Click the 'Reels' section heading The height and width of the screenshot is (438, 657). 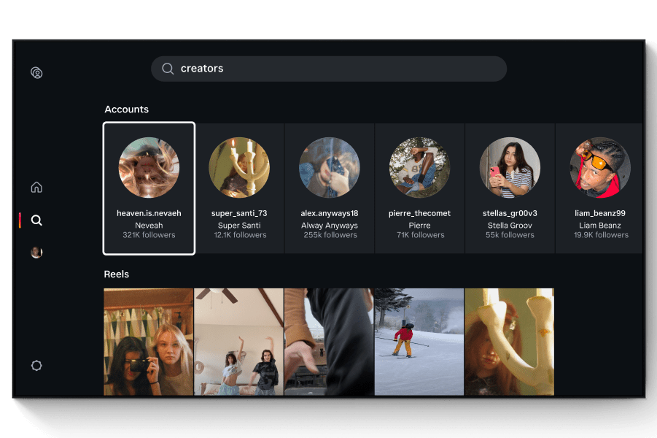click(117, 274)
